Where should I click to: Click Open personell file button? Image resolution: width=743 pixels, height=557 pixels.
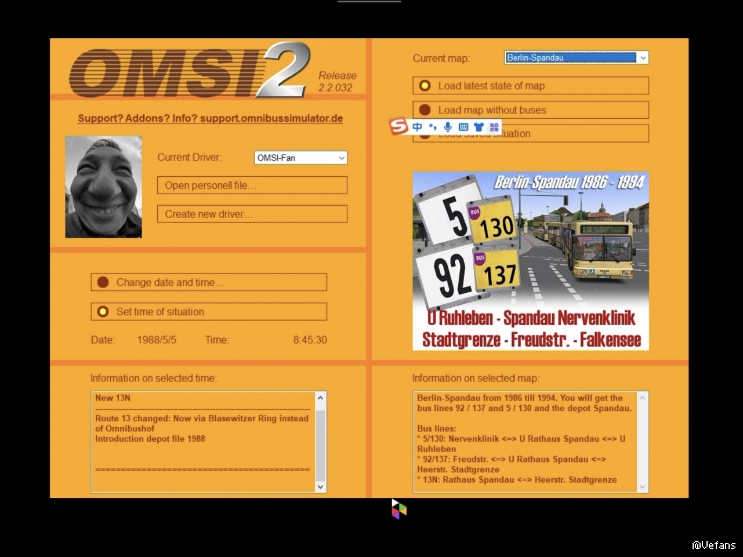point(252,185)
